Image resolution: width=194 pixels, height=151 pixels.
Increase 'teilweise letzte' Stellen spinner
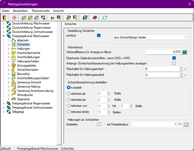coord(108,111)
